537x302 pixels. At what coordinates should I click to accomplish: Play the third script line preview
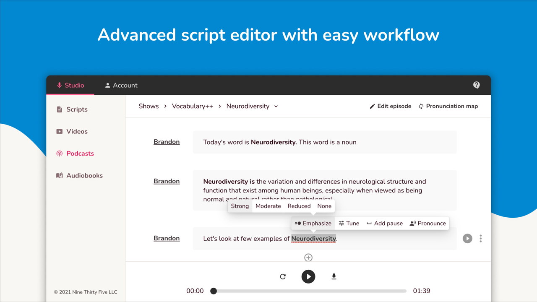click(467, 238)
